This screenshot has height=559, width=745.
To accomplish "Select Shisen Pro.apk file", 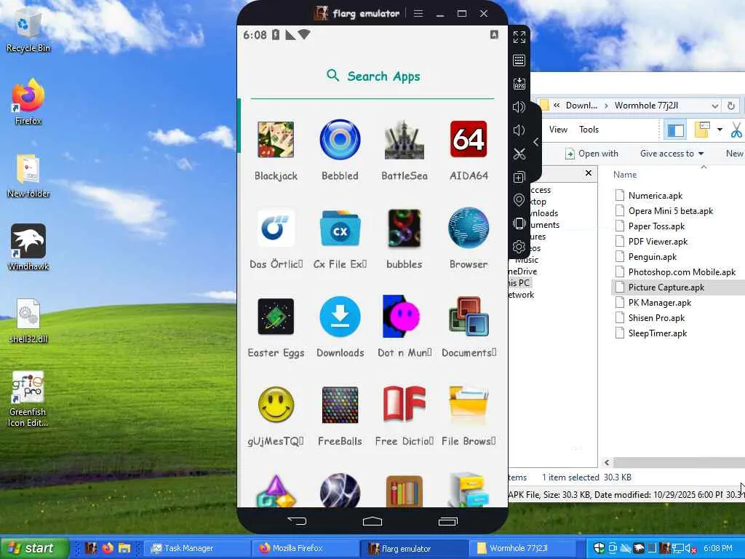I will point(656,317).
